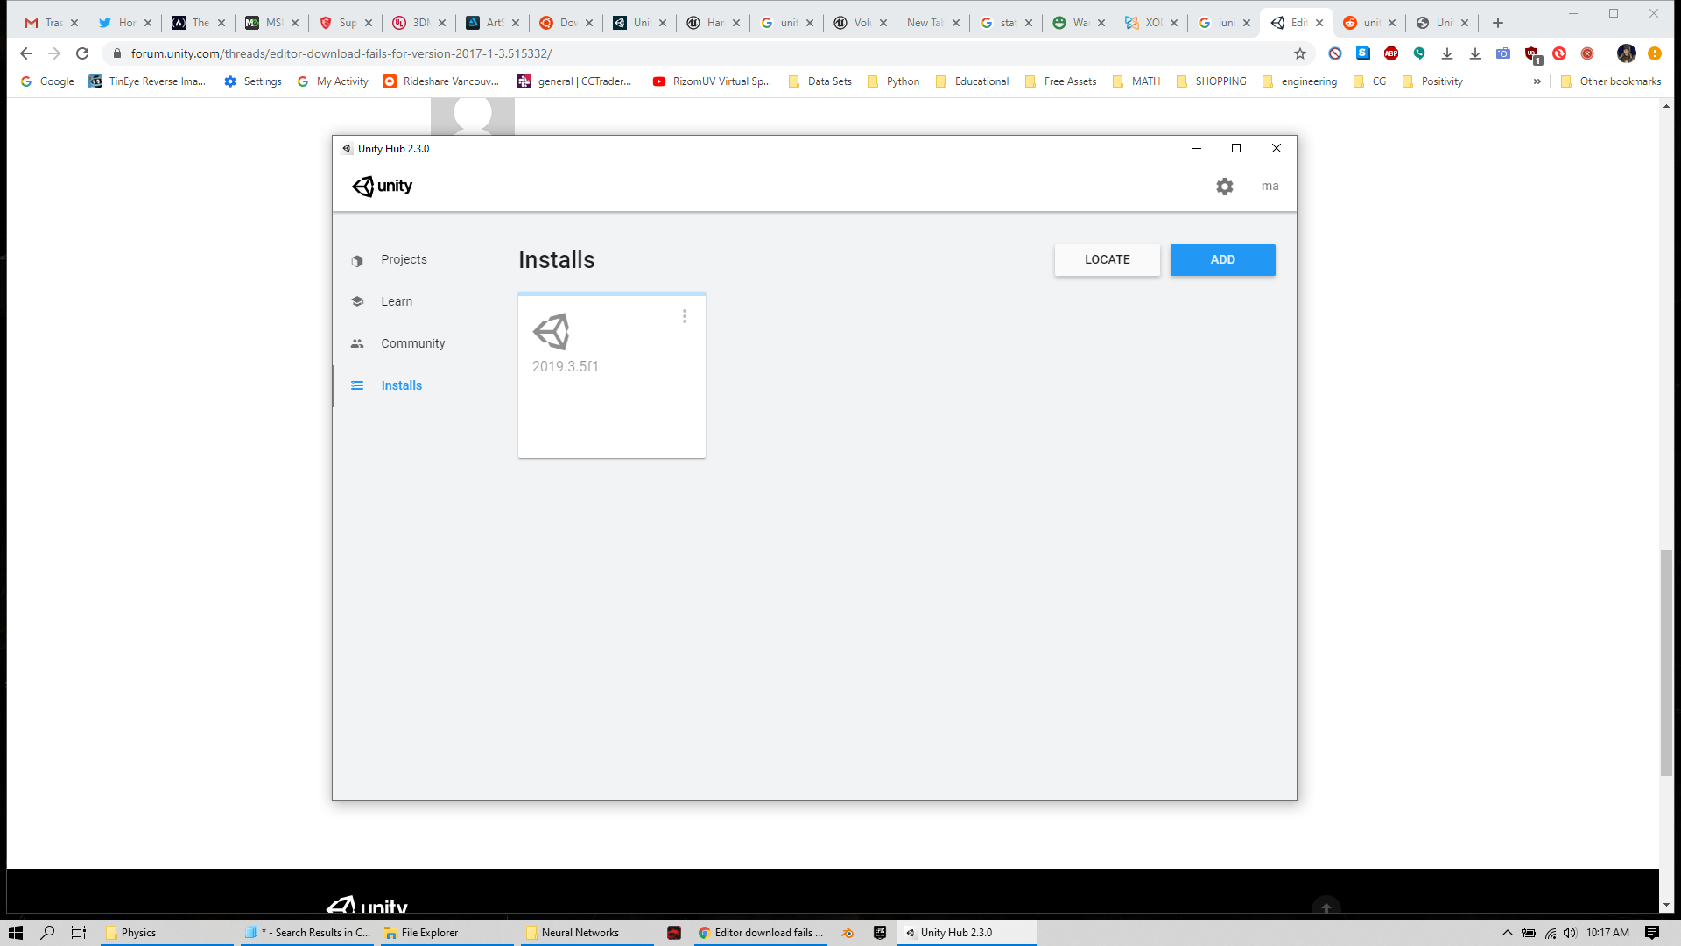Select the Installs sidebar item

point(401,385)
